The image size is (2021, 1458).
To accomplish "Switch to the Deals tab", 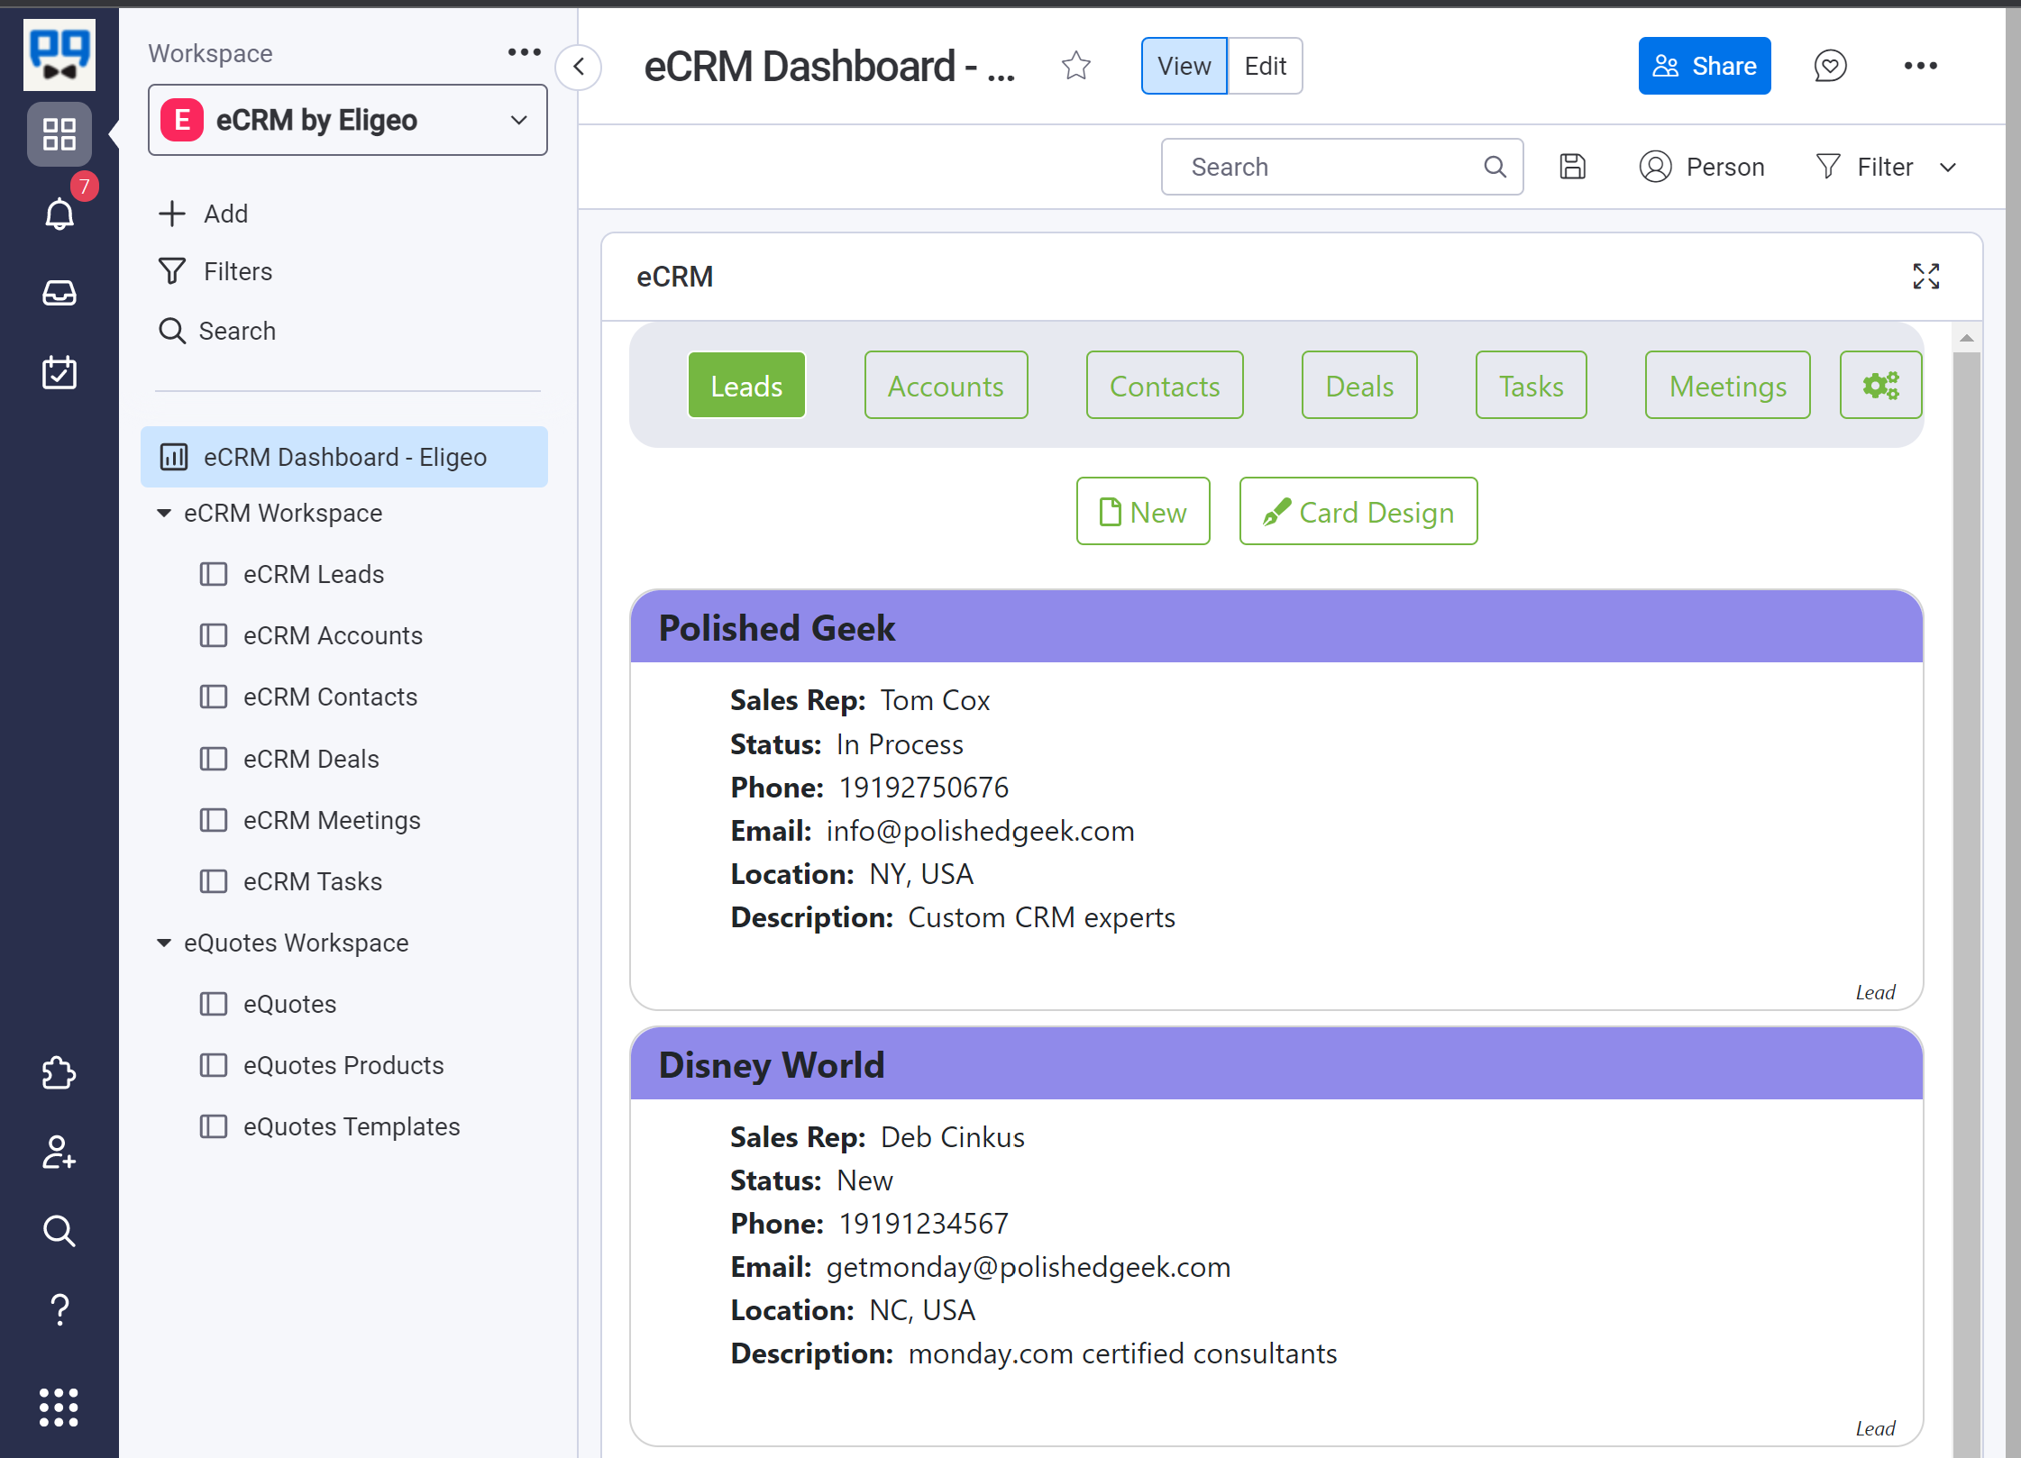I will (x=1358, y=386).
